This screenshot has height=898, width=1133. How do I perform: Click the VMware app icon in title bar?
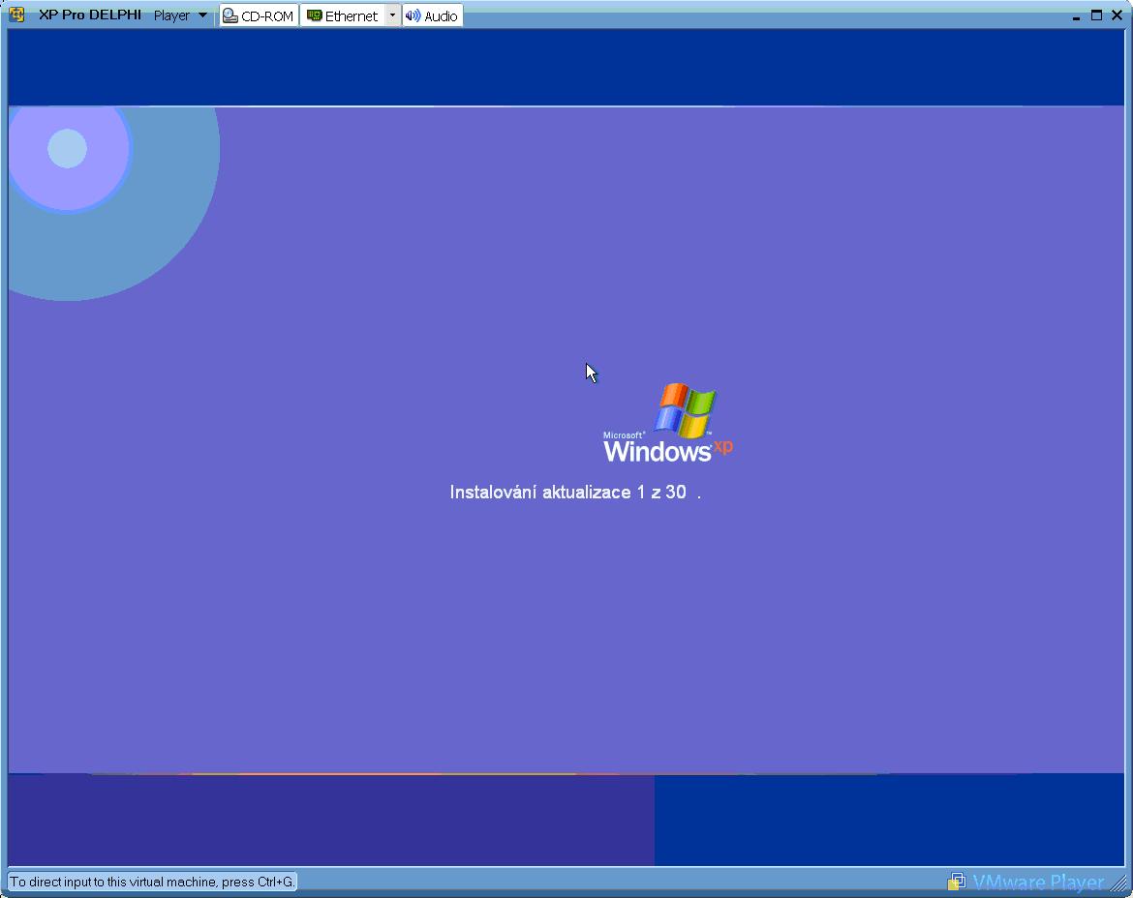click(x=16, y=15)
